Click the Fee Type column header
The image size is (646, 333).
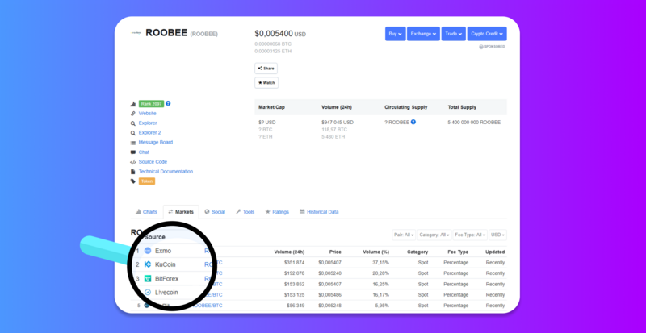[458, 252]
